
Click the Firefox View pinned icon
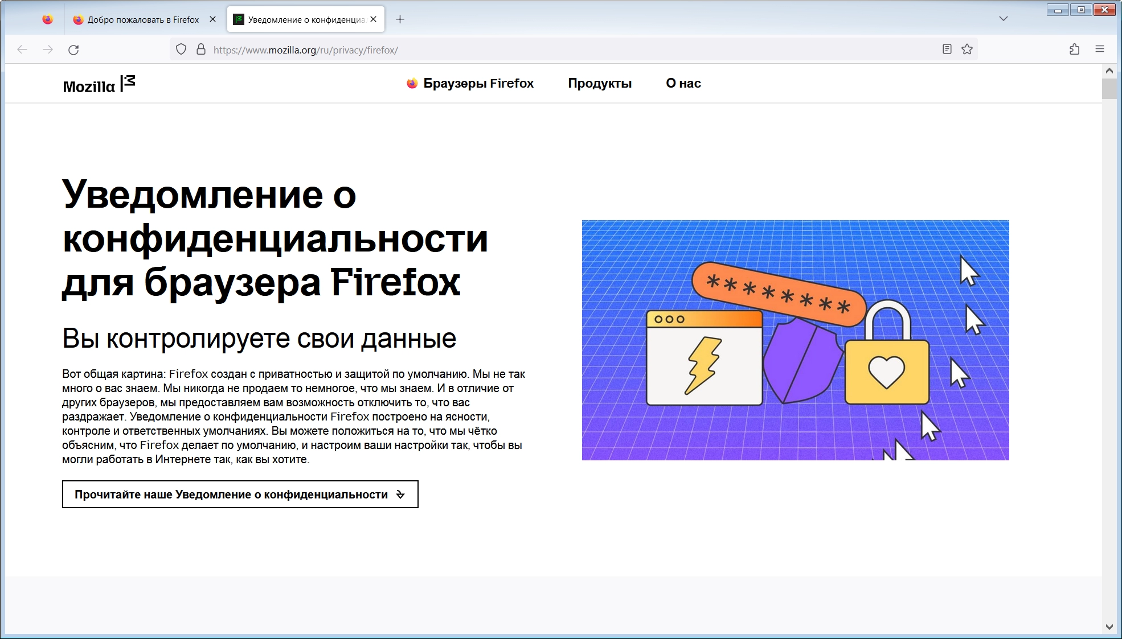[x=48, y=19]
